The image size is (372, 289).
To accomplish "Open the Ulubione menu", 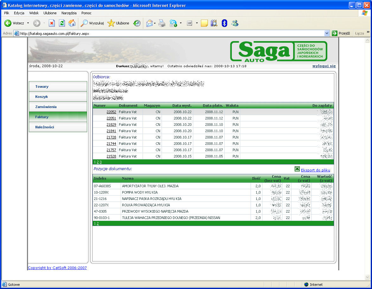I will pyautogui.click(x=50, y=13).
